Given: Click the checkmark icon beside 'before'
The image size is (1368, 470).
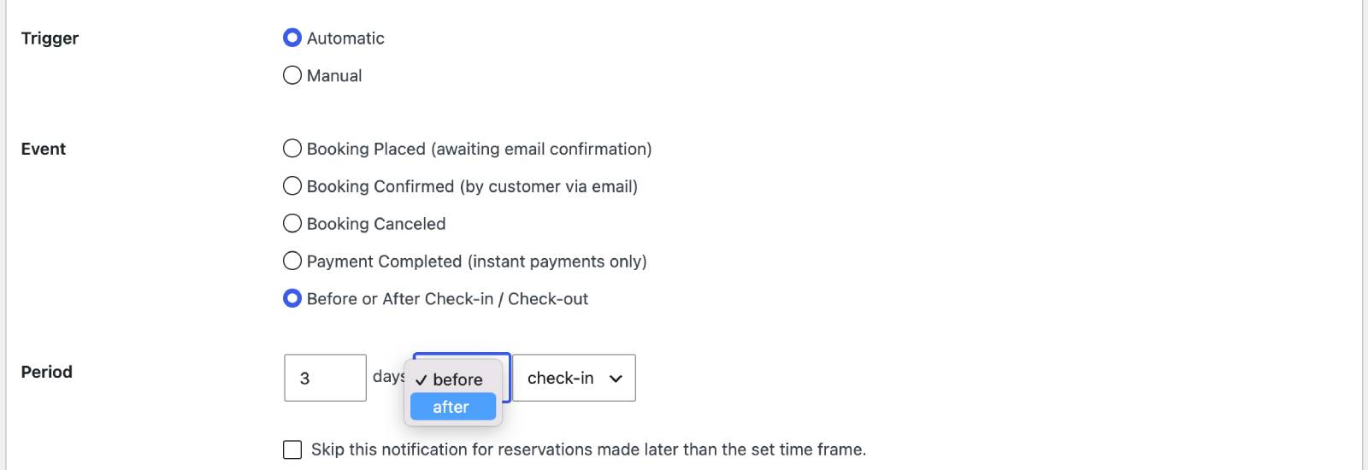Looking at the screenshot, I should tap(421, 380).
